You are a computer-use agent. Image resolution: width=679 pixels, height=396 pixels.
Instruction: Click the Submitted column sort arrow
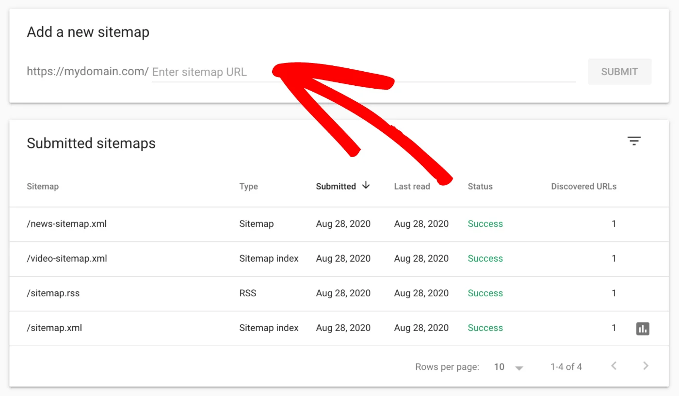pos(366,186)
